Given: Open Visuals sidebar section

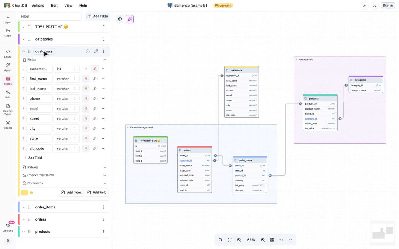Looking at the screenshot, I should click(x=8, y=125).
